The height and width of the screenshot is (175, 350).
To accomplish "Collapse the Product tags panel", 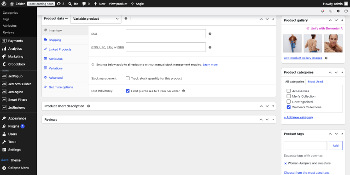I will click(x=342, y=134).
